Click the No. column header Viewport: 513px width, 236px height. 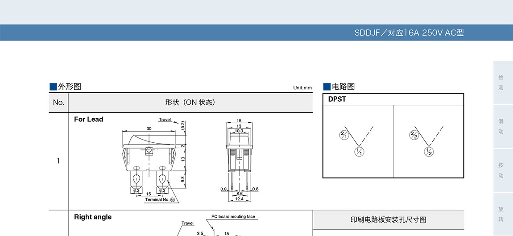click(58, 102)
